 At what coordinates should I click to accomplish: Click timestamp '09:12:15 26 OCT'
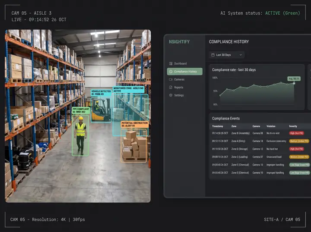(220, 141)
